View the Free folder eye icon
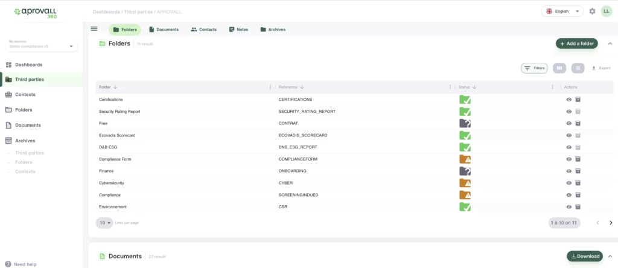The image size is (618, 268). (569, 123)
